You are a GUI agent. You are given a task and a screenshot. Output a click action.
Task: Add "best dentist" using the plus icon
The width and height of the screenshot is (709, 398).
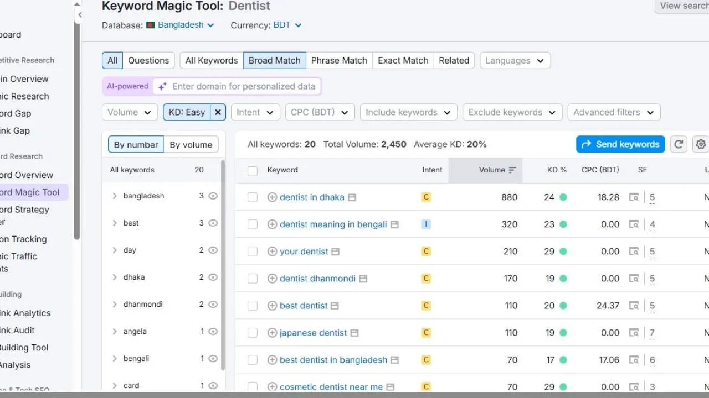272,305
